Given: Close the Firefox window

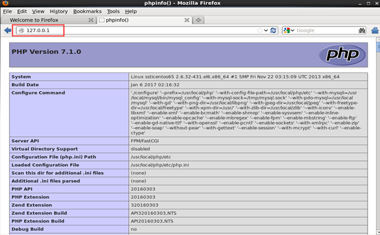Looking at the screenshot, I should coord(377,3).
